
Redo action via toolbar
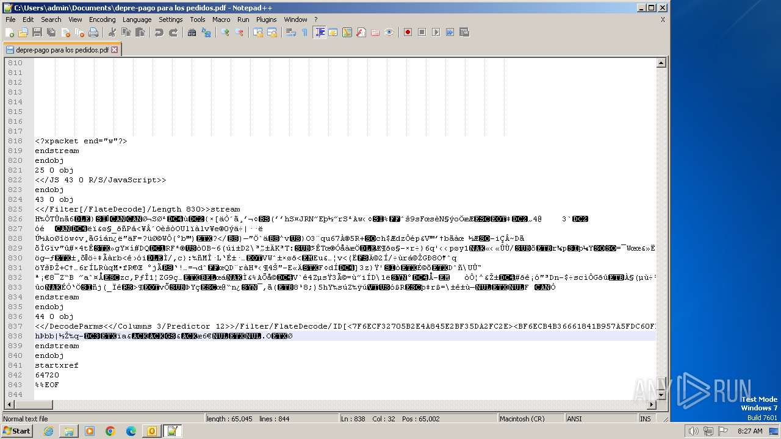pos(173,32)
